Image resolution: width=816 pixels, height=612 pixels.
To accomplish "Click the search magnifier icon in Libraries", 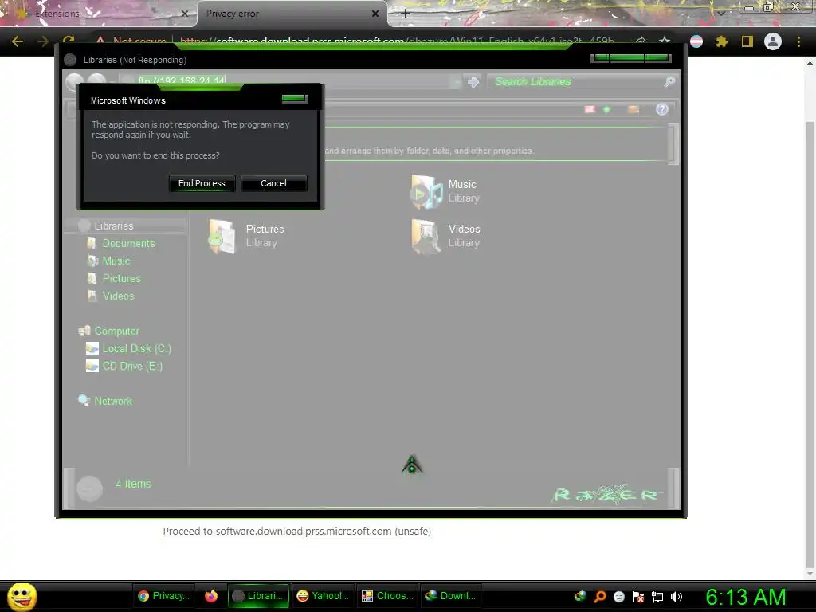I will (x=669, y=82).
